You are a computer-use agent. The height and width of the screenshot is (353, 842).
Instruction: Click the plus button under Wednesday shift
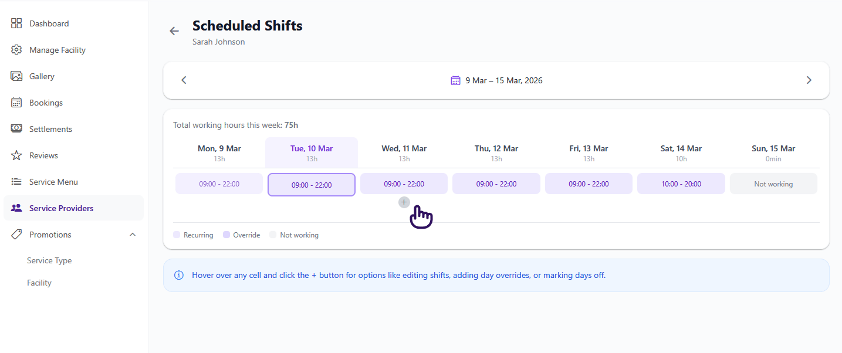click(x=404, y=202)
